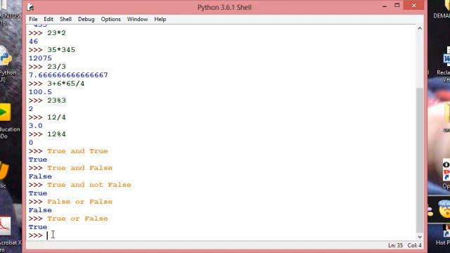Maximize the Python 3.6.1 Shell window
Viewport: 450px width, 253px height.
397,6
